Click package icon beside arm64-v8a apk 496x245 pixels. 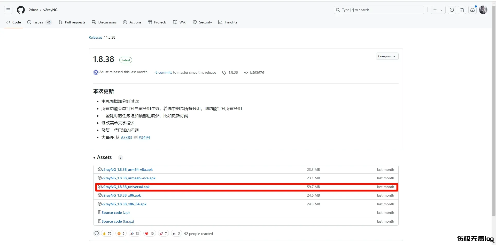point(99,169)
